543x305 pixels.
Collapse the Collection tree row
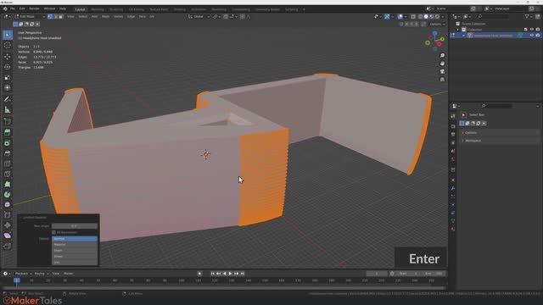click(x=457, y=30)
